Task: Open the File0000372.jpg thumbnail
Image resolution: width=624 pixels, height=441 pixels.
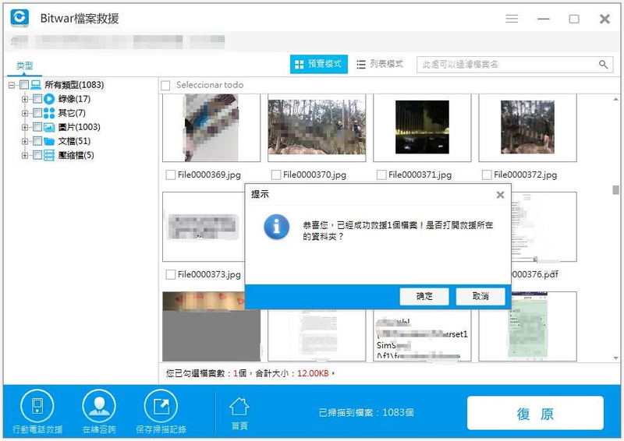Action: click(528, 128)
